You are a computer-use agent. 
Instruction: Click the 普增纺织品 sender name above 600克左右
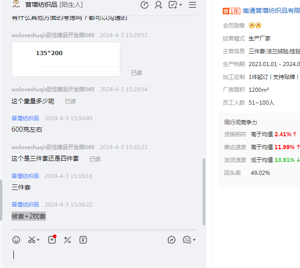(25, 118)
